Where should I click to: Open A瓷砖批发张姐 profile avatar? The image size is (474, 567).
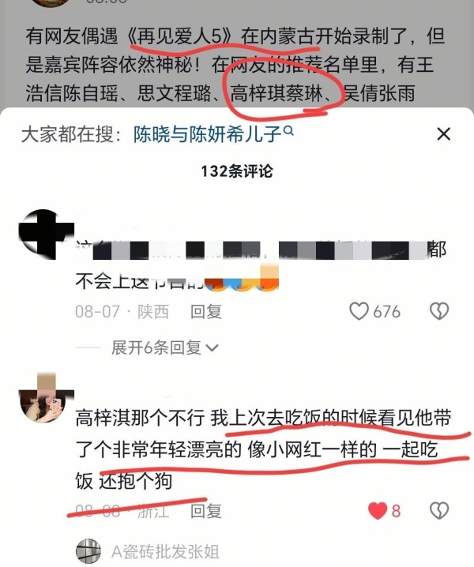88,551
